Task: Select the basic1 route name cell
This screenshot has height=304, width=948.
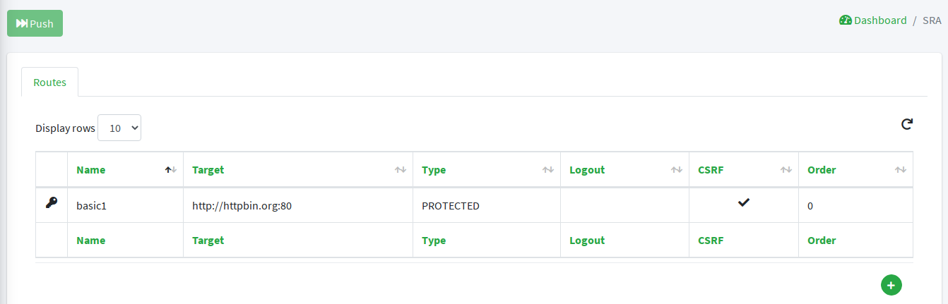Action: click(91, 206)
